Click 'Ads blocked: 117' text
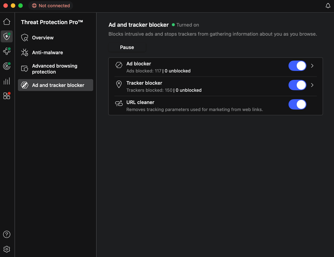334x257 pixels. pyautogui.click(x=144, y=71)
